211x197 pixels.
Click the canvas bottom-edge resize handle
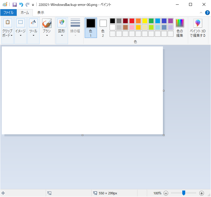82,135
